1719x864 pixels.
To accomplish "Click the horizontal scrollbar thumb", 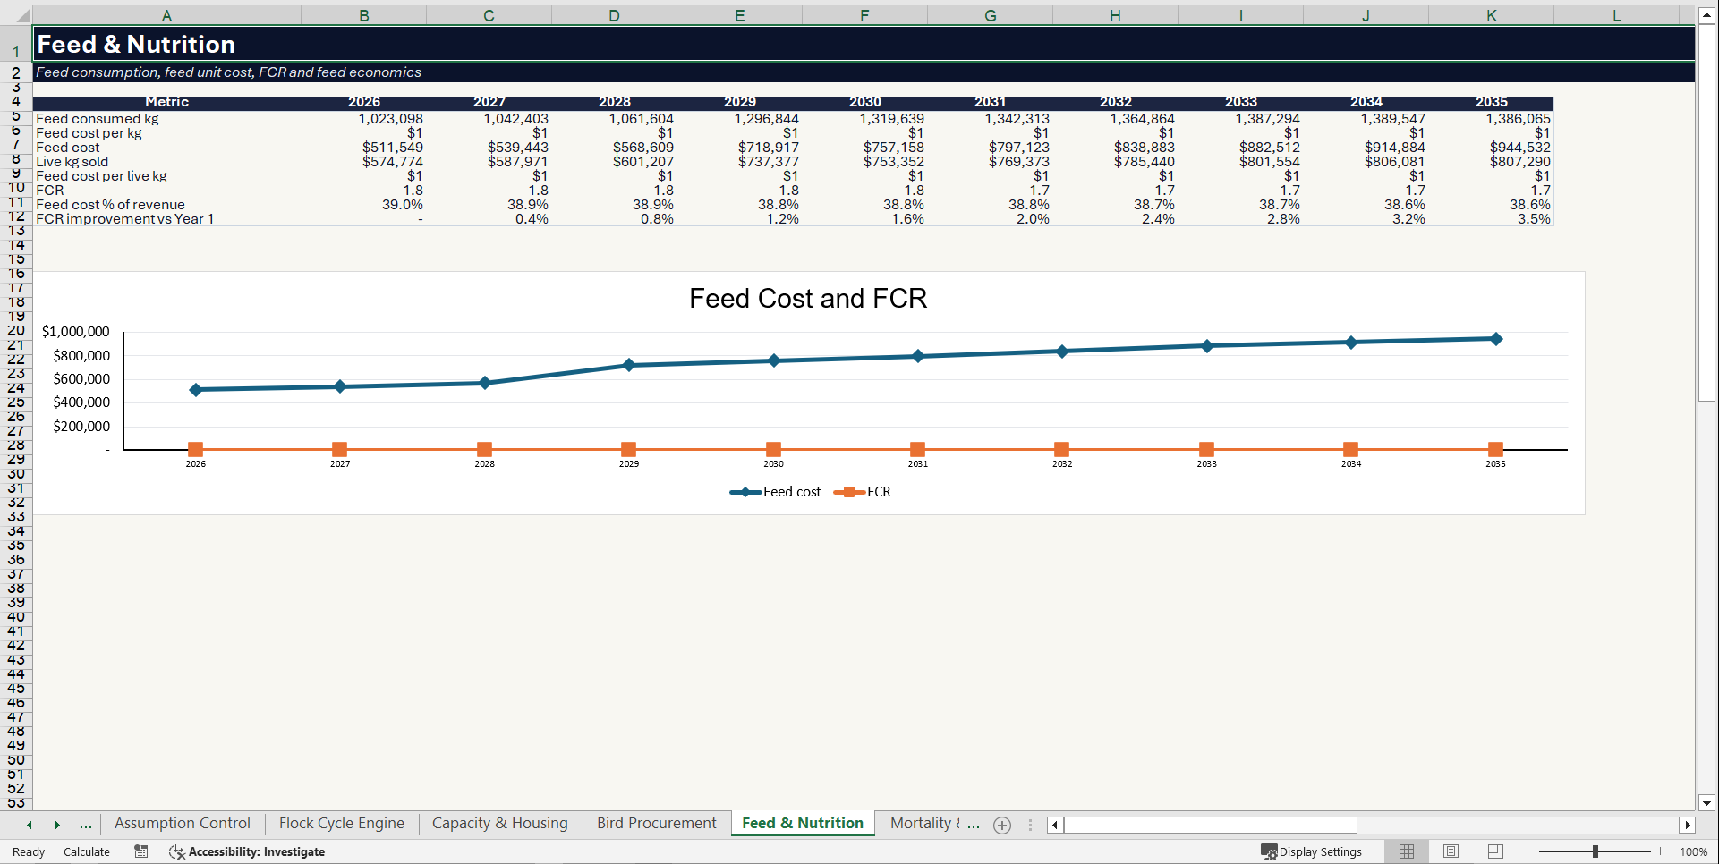I will (x=1210, y=825).
